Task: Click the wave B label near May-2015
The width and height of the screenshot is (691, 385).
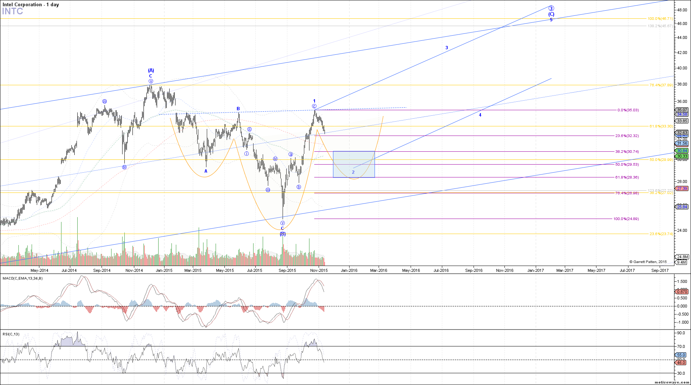Action: point(238,109)
